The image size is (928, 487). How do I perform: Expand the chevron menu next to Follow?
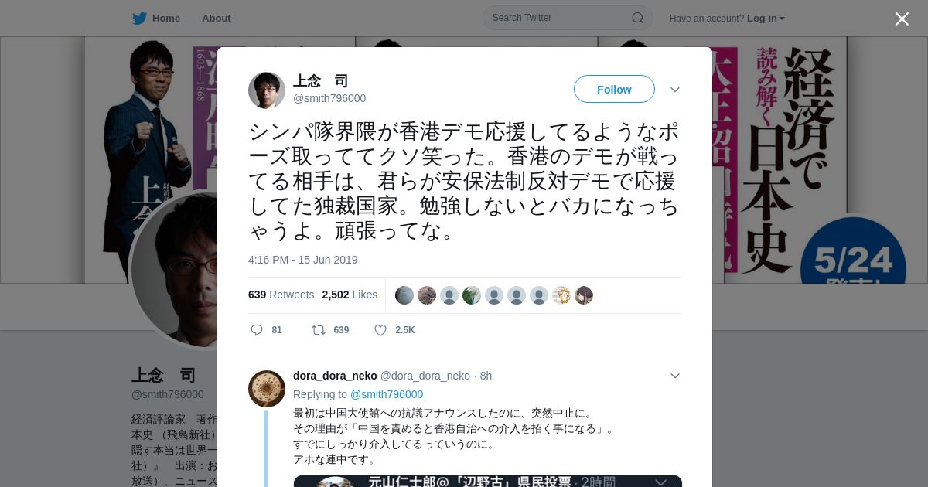tap(674, 90)
